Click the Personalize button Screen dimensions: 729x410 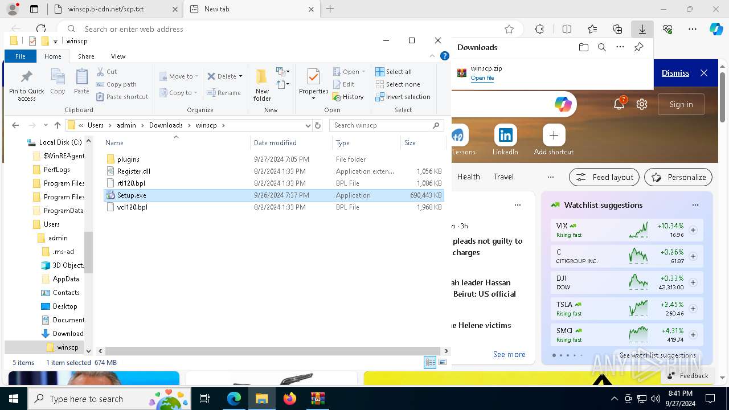click(x=678, y=177)
